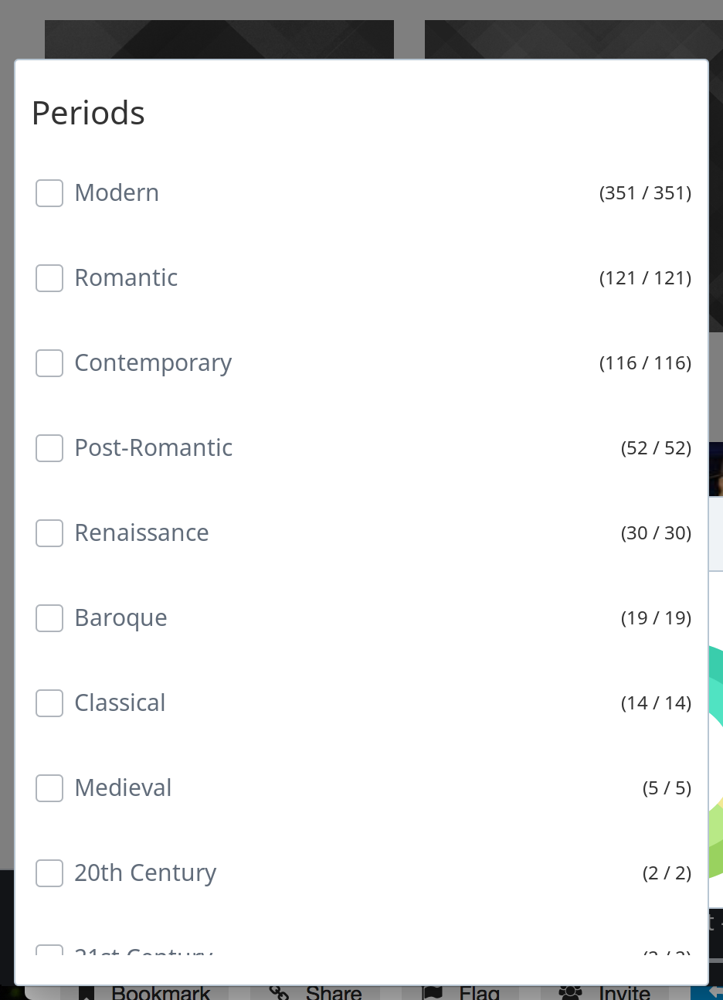
Task: Click the Invite people icon
Action: (x=570, y=993)
